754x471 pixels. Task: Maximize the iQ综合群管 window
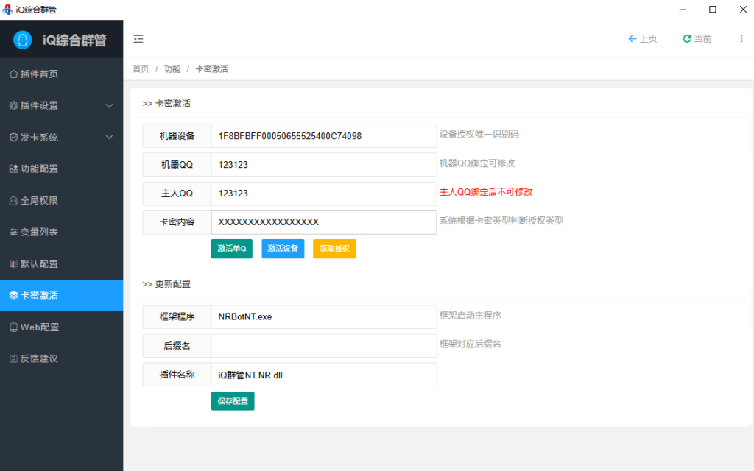(713, 10)
